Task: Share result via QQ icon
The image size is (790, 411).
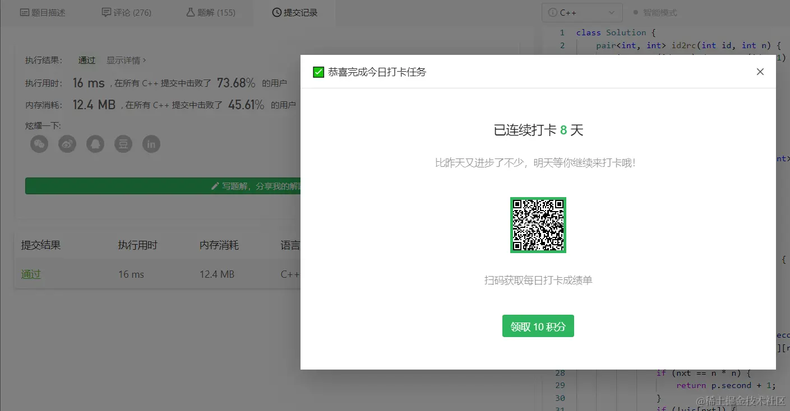Action: point(95,144)
